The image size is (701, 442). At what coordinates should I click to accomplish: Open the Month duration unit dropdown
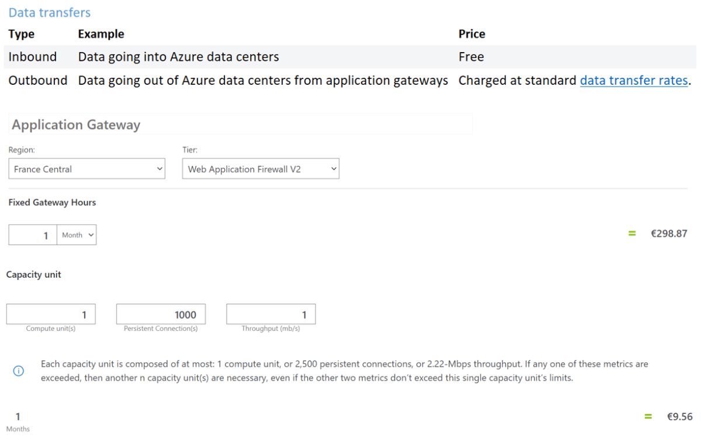[77, 234]
